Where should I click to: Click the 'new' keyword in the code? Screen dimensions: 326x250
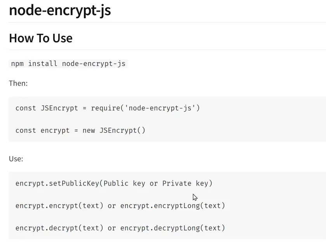click(x=89, y=130)
